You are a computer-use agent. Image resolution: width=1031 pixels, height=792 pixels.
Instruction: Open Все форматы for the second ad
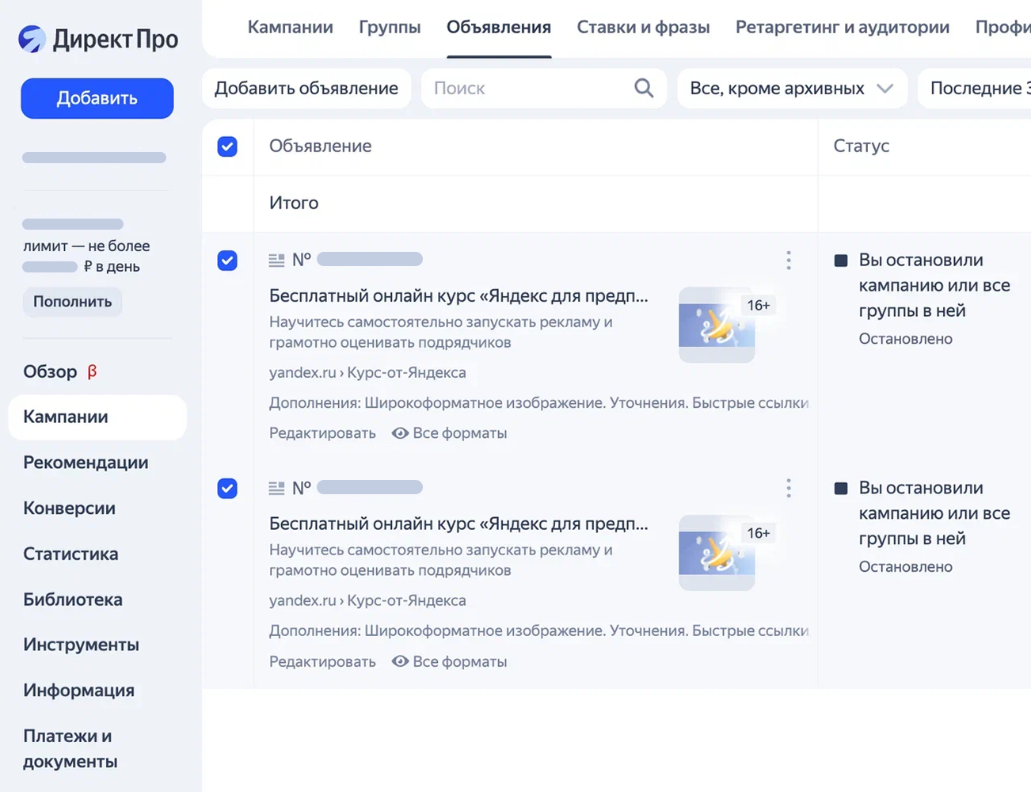point(450,661)
